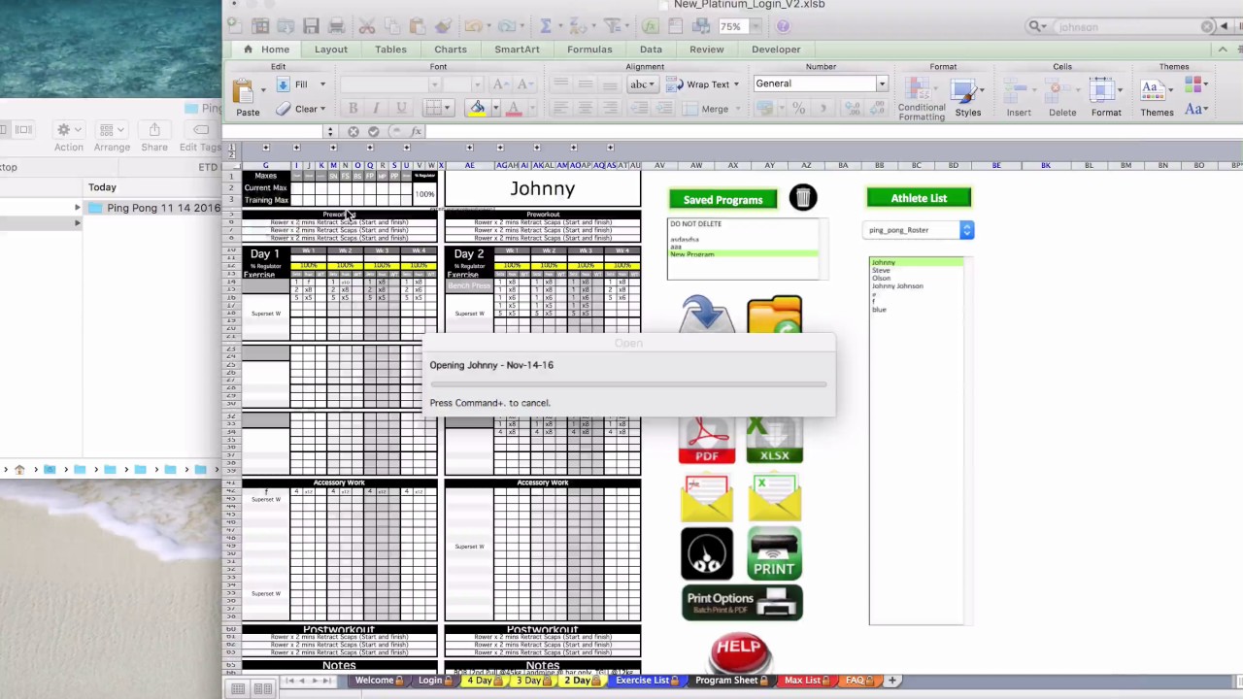
Task: Click the Paste button in ribbon
Action: 247,98
